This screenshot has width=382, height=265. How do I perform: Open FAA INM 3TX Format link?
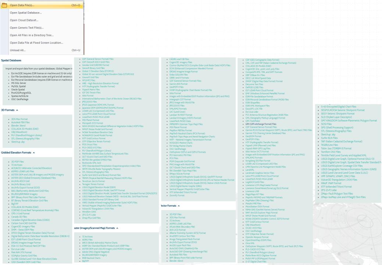coord(21,252)
